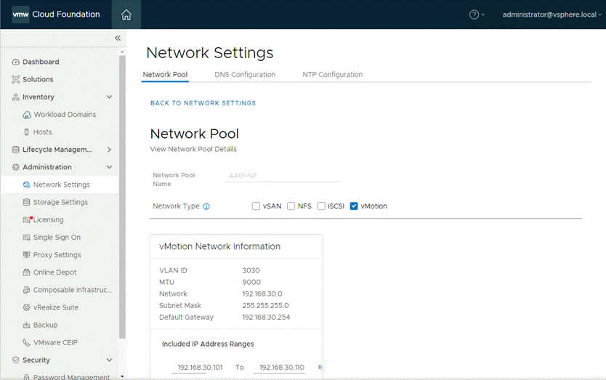Collapse the sidebar with double chevron
Image resolution: width=606 pixels, height=380 pixels.
pyautogui.click(x=118, y=38)
